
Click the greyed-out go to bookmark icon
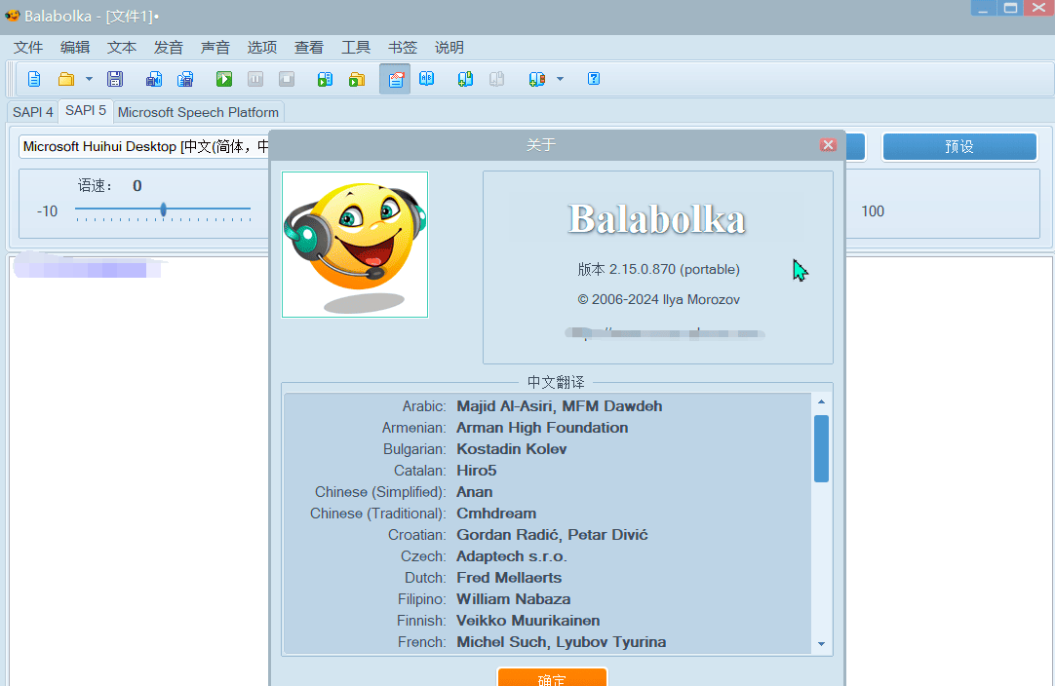[496, 79]
